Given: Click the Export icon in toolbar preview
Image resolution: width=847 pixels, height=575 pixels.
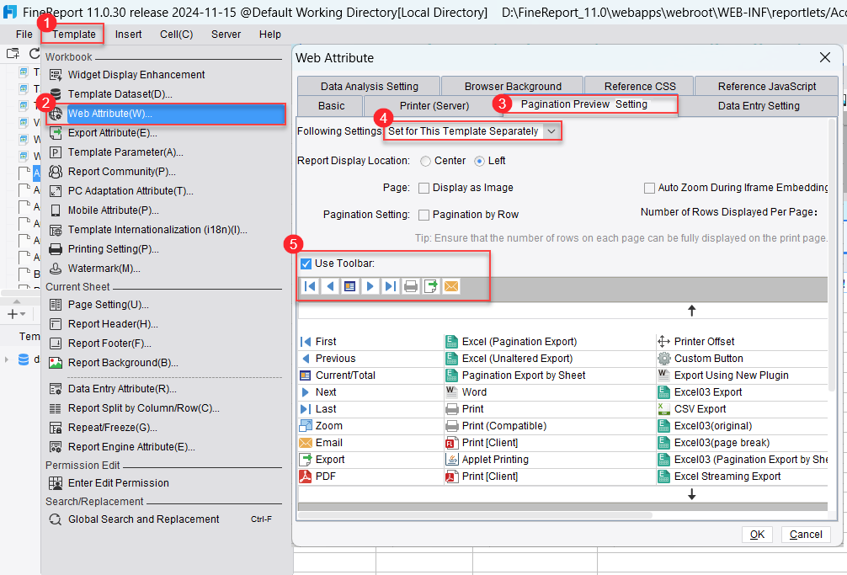Looking at the screenshot, I should click(430, 286).
